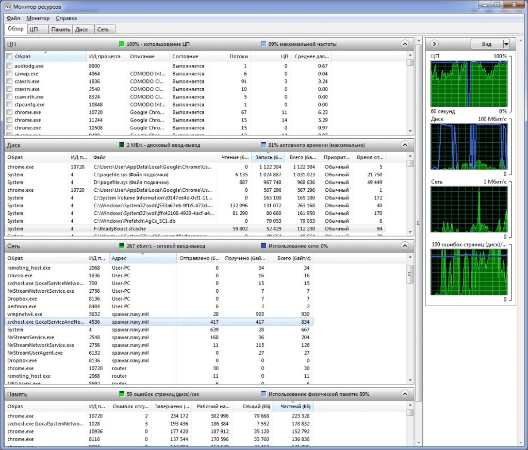Collapse the charts pane with arrow button

434,44
